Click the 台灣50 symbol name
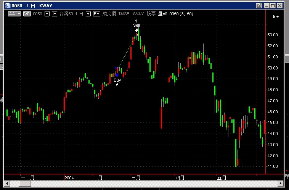Viewport: 289px width, 190px height. click(x=66, y=14)
